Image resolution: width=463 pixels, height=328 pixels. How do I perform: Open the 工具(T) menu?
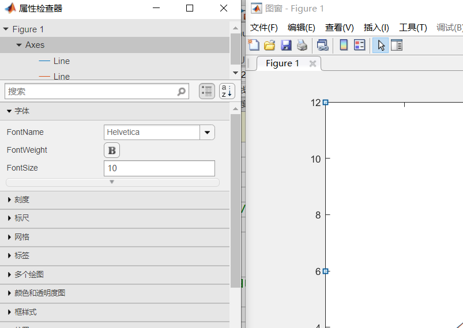[x=413, y=28]
